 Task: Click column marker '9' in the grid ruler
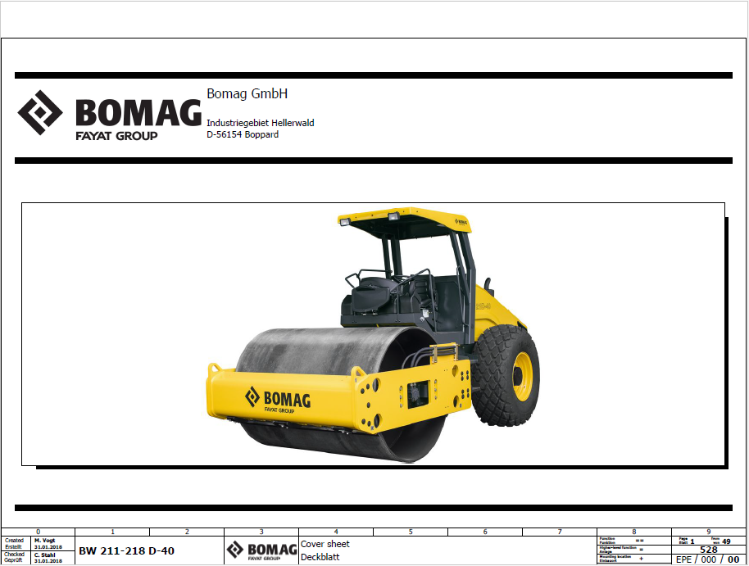(x=708, y=532)
